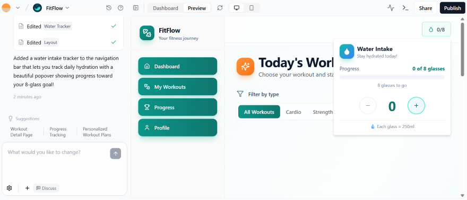467x200 pixels.
Task: Click the Discuss button
Action: (x=46, y=188)
